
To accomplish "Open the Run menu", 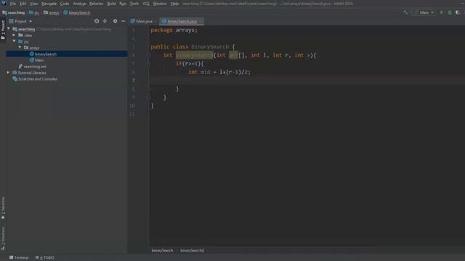I will [x=123, y=4].
